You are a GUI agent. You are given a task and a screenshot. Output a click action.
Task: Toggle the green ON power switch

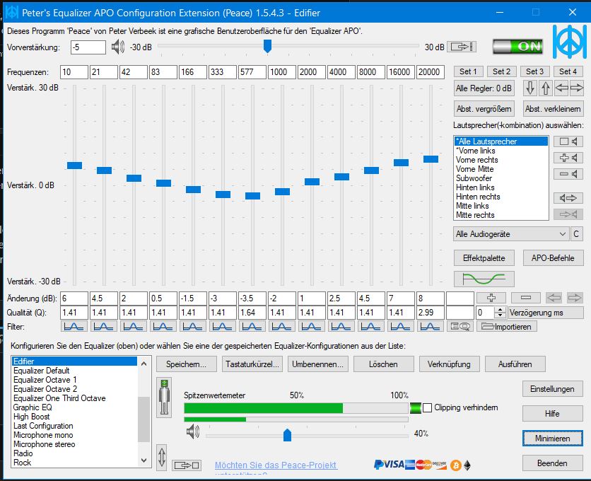[x=517, y=47]
